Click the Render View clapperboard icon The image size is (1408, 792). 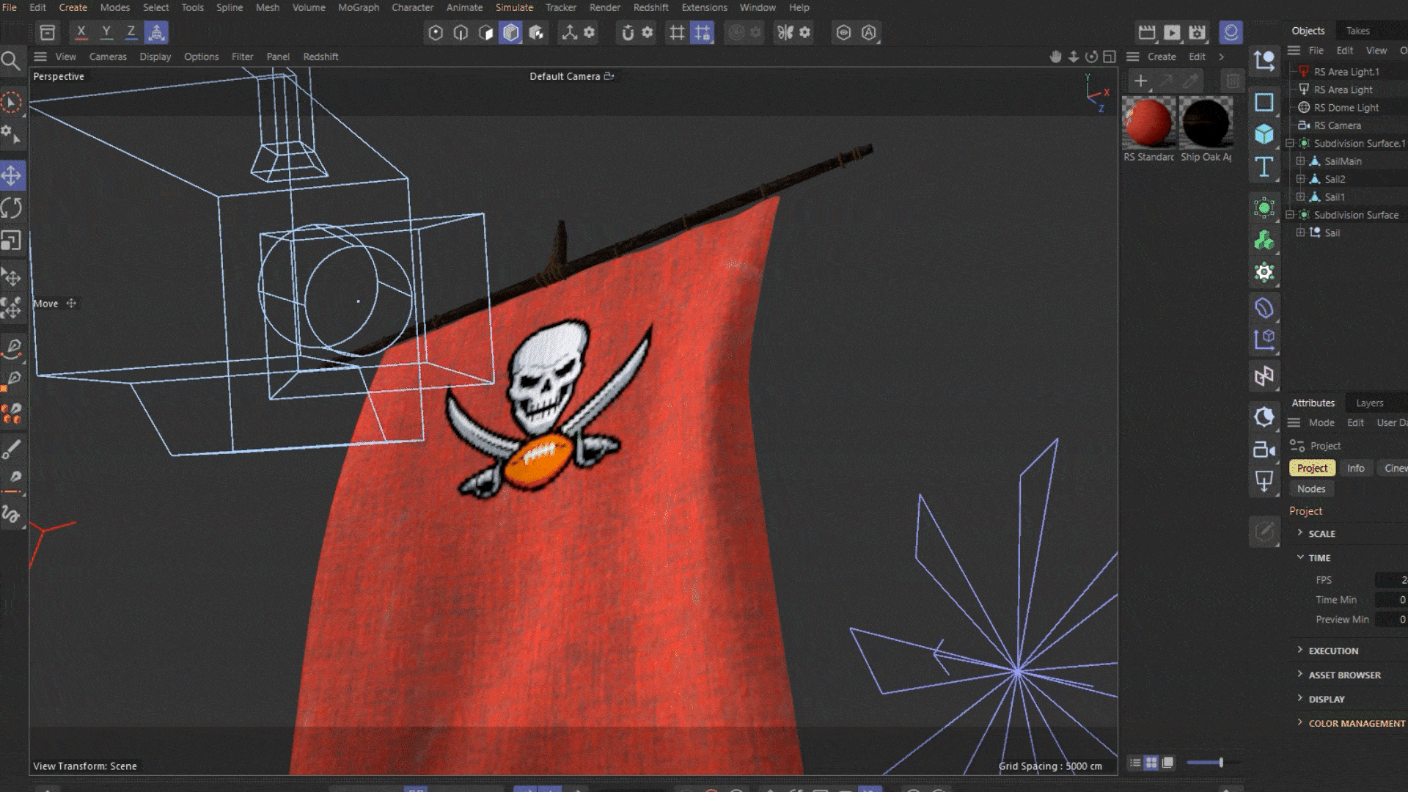[x=1146, y=32]
